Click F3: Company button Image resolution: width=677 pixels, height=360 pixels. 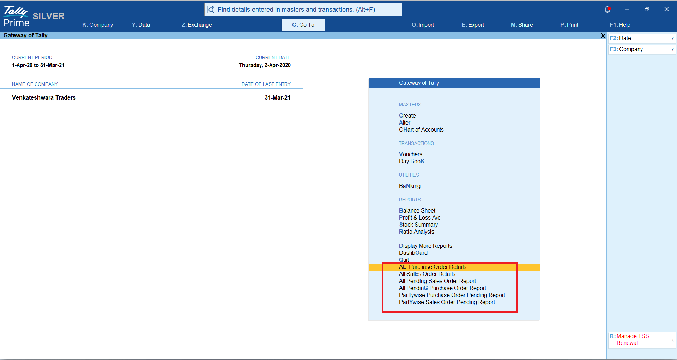tap(639, 49)
